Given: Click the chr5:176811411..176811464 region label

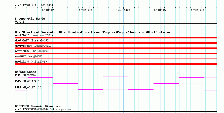Looking at the screenshot, I should (x=34, y=6).
